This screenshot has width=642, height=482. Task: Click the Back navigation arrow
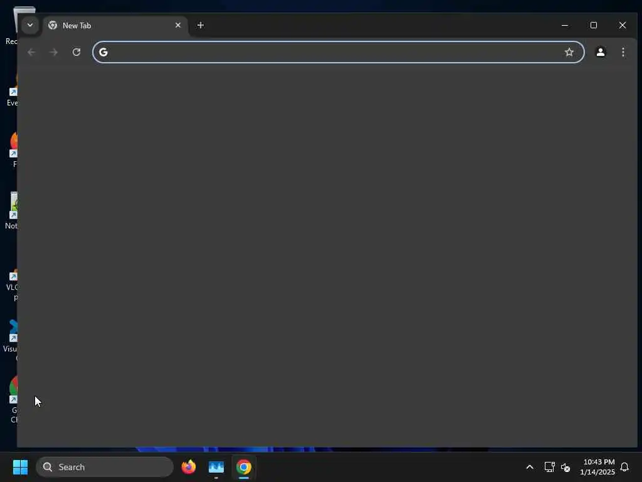(31, 52)
